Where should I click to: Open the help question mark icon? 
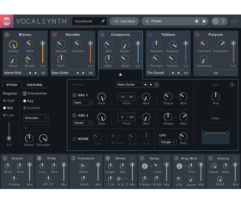(223, 21)
